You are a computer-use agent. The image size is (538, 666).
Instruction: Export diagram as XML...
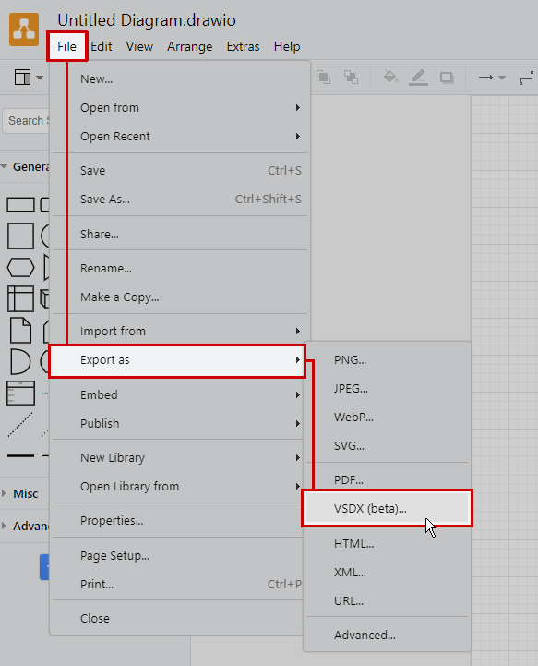(387, 573)
